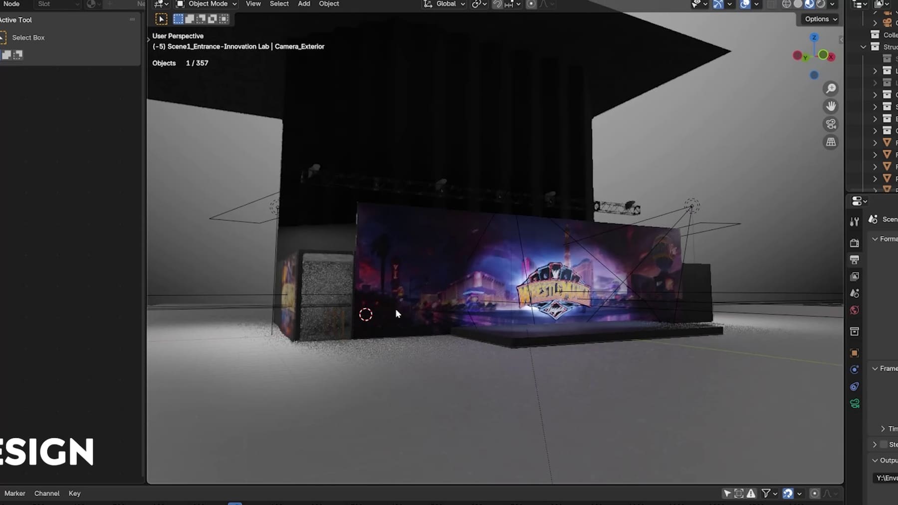
Task: Open the viewport Options dropdown
Action: (x=821, y=19)
